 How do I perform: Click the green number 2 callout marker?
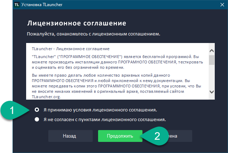click(x=156, y=136)
